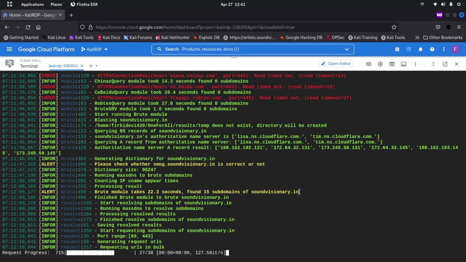
Task: Open the Firefox Pocket save icon
Action: (x=438, y=27)
